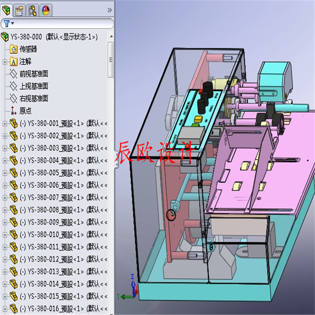
Task: Click the XYZ coordinate triad in viewport
Action: coord(128,287)
